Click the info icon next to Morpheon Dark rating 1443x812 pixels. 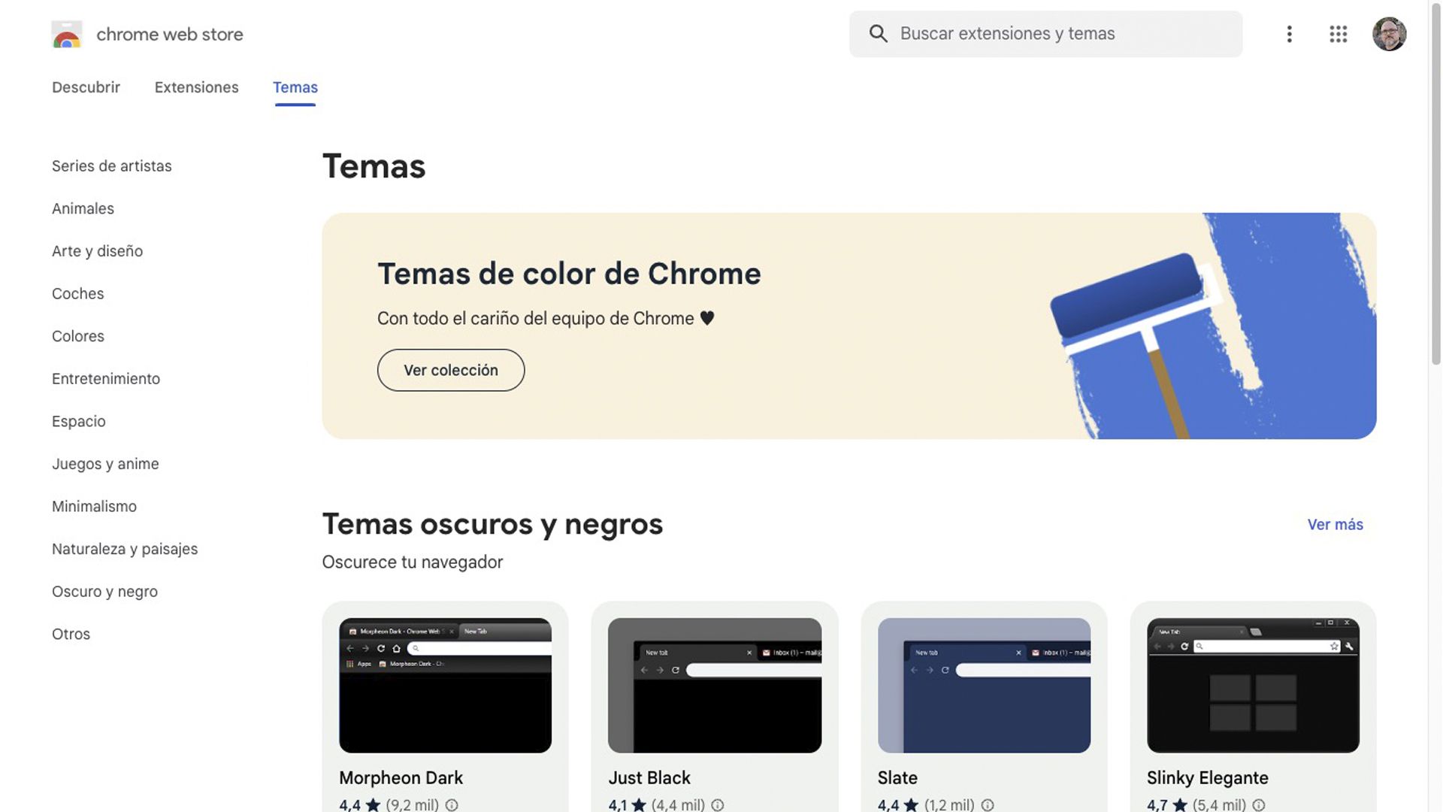(451, 804)
